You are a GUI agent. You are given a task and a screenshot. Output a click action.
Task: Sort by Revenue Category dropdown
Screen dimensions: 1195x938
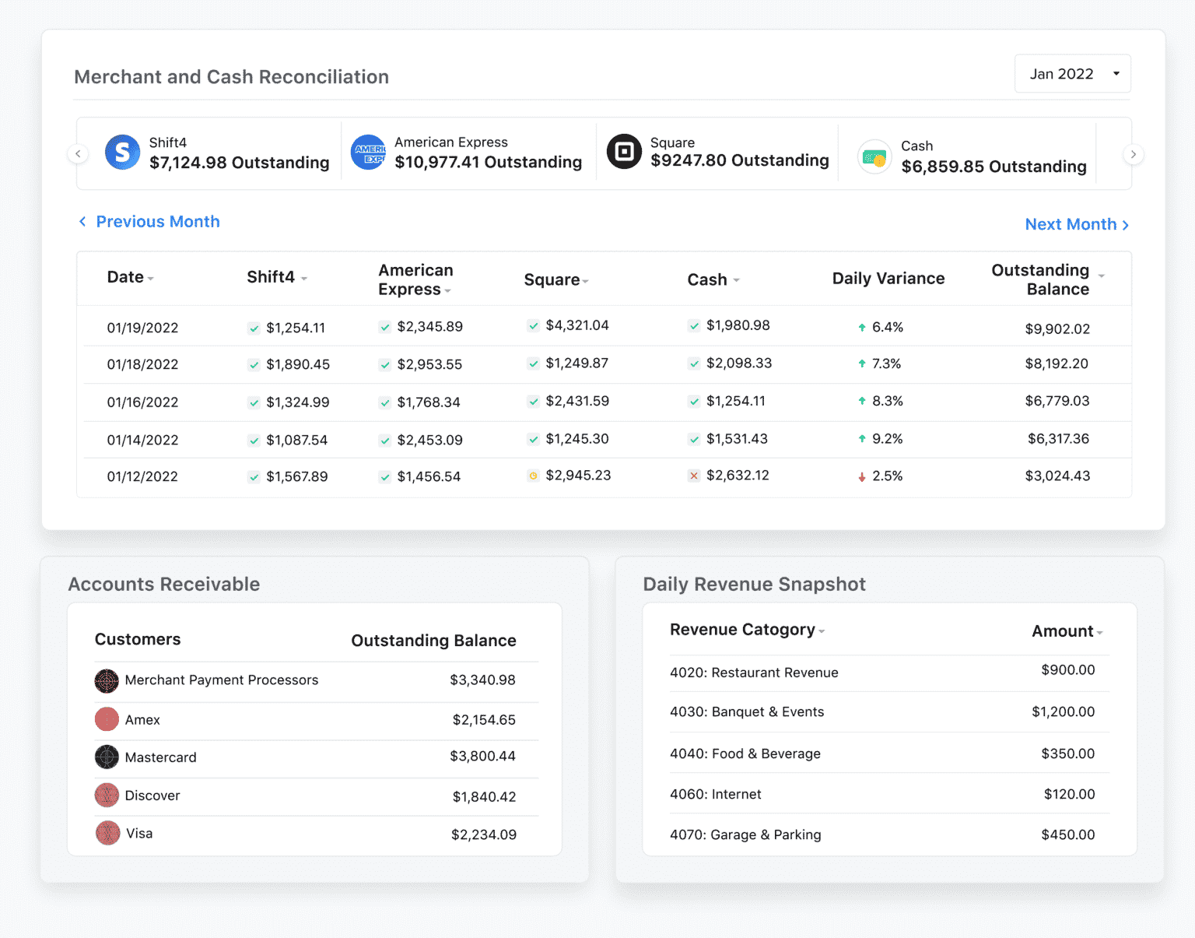822,631
